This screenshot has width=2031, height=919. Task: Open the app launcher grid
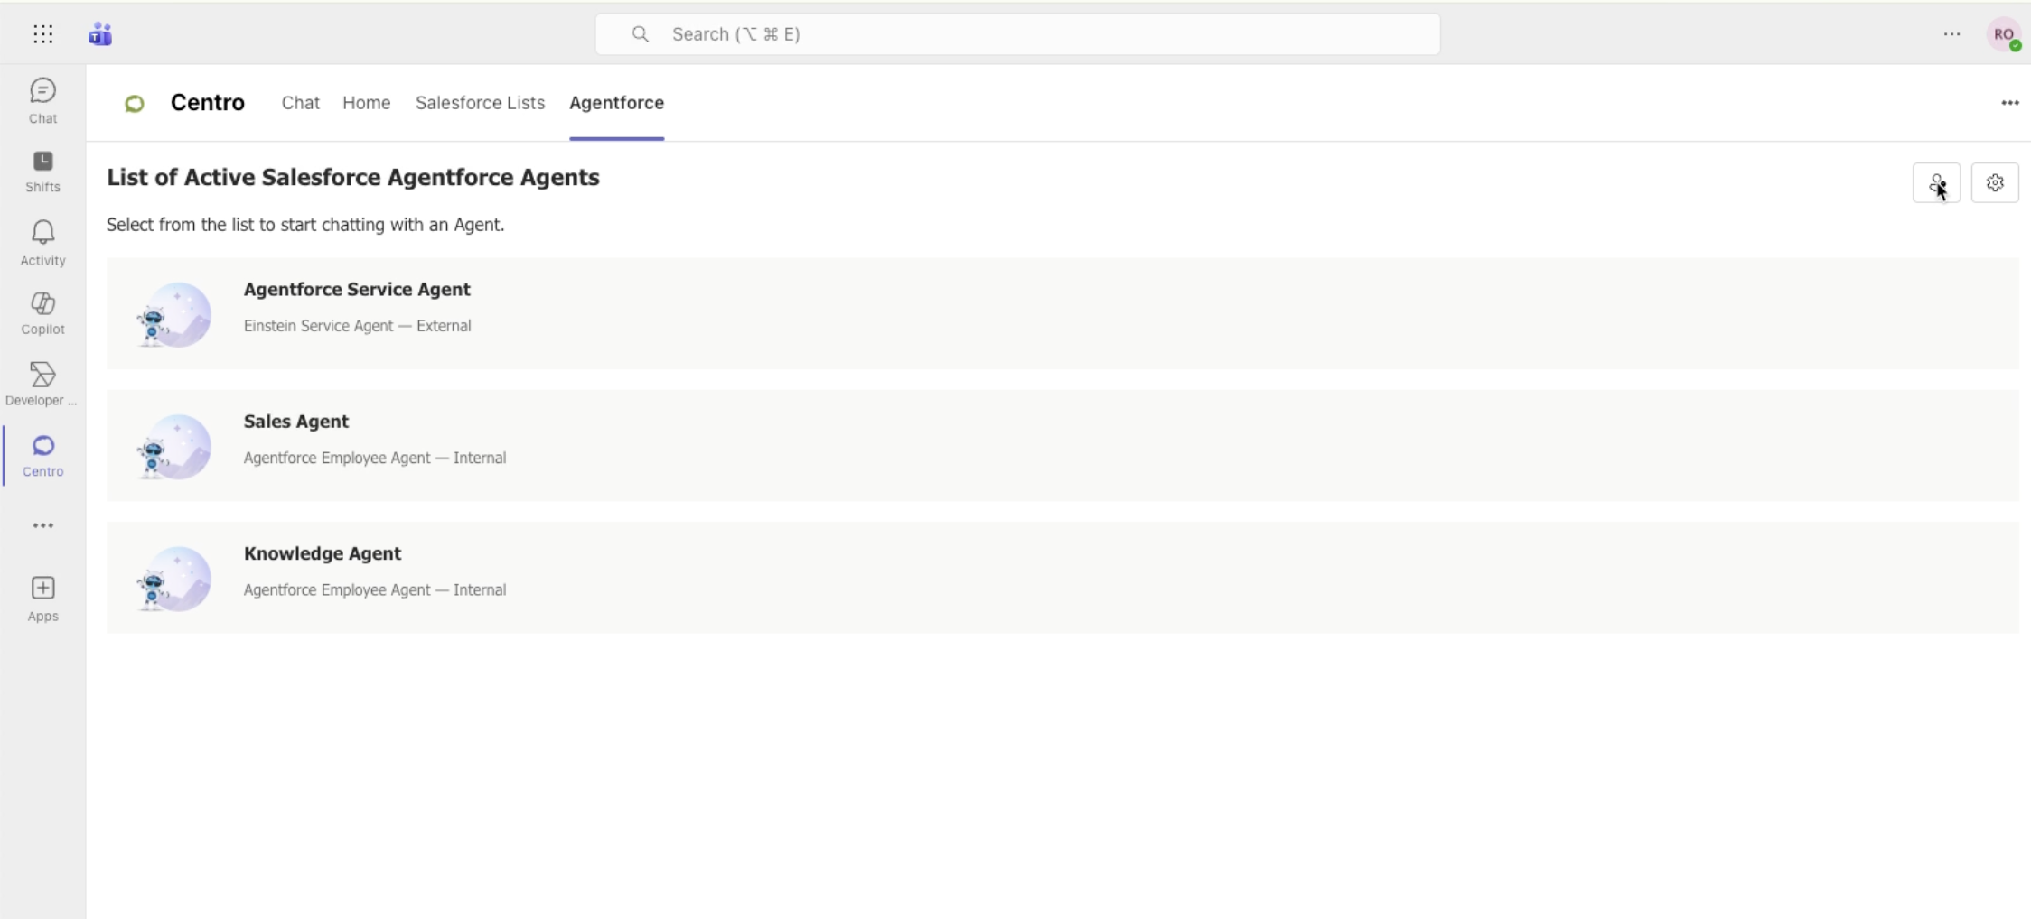tap(43, 34)
